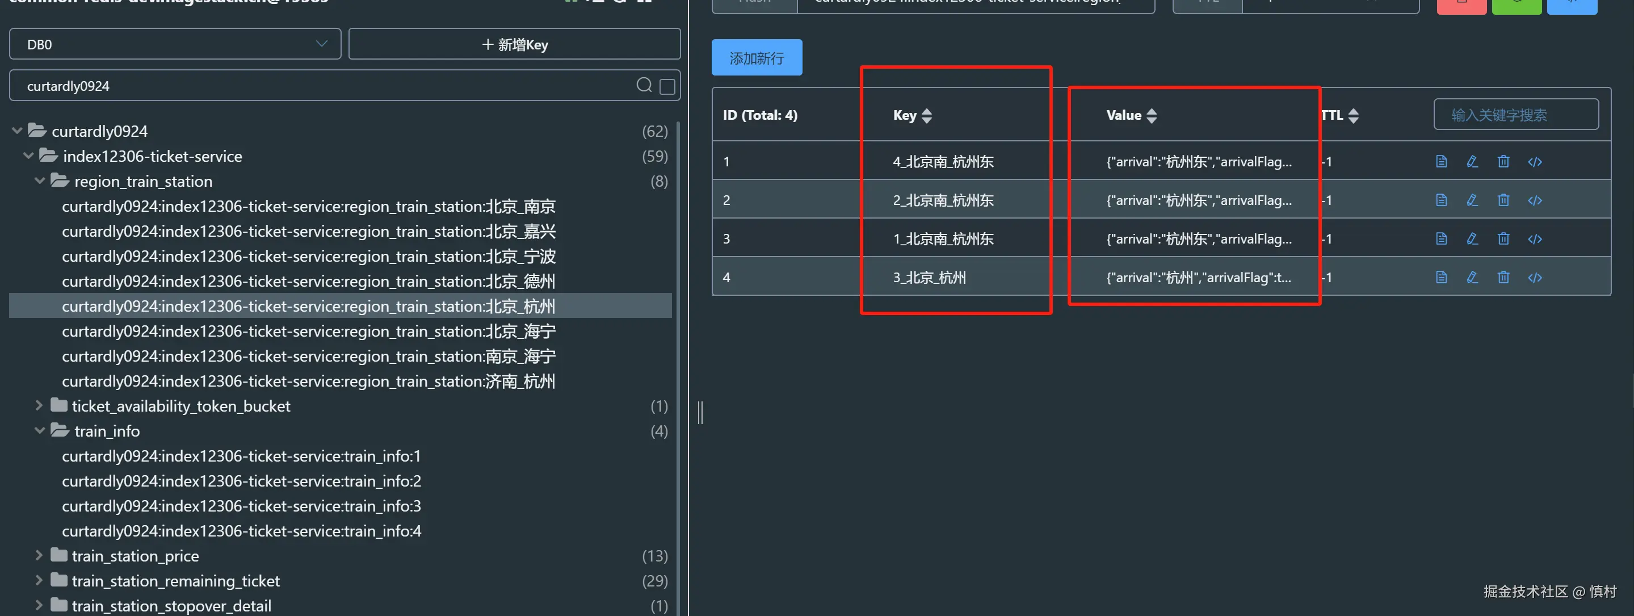
Task: Open the DB0 database dropdown
Action: click(x=175, y=44)
